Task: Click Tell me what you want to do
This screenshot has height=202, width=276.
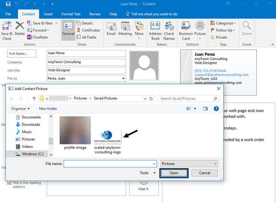Action: point(152,14)
